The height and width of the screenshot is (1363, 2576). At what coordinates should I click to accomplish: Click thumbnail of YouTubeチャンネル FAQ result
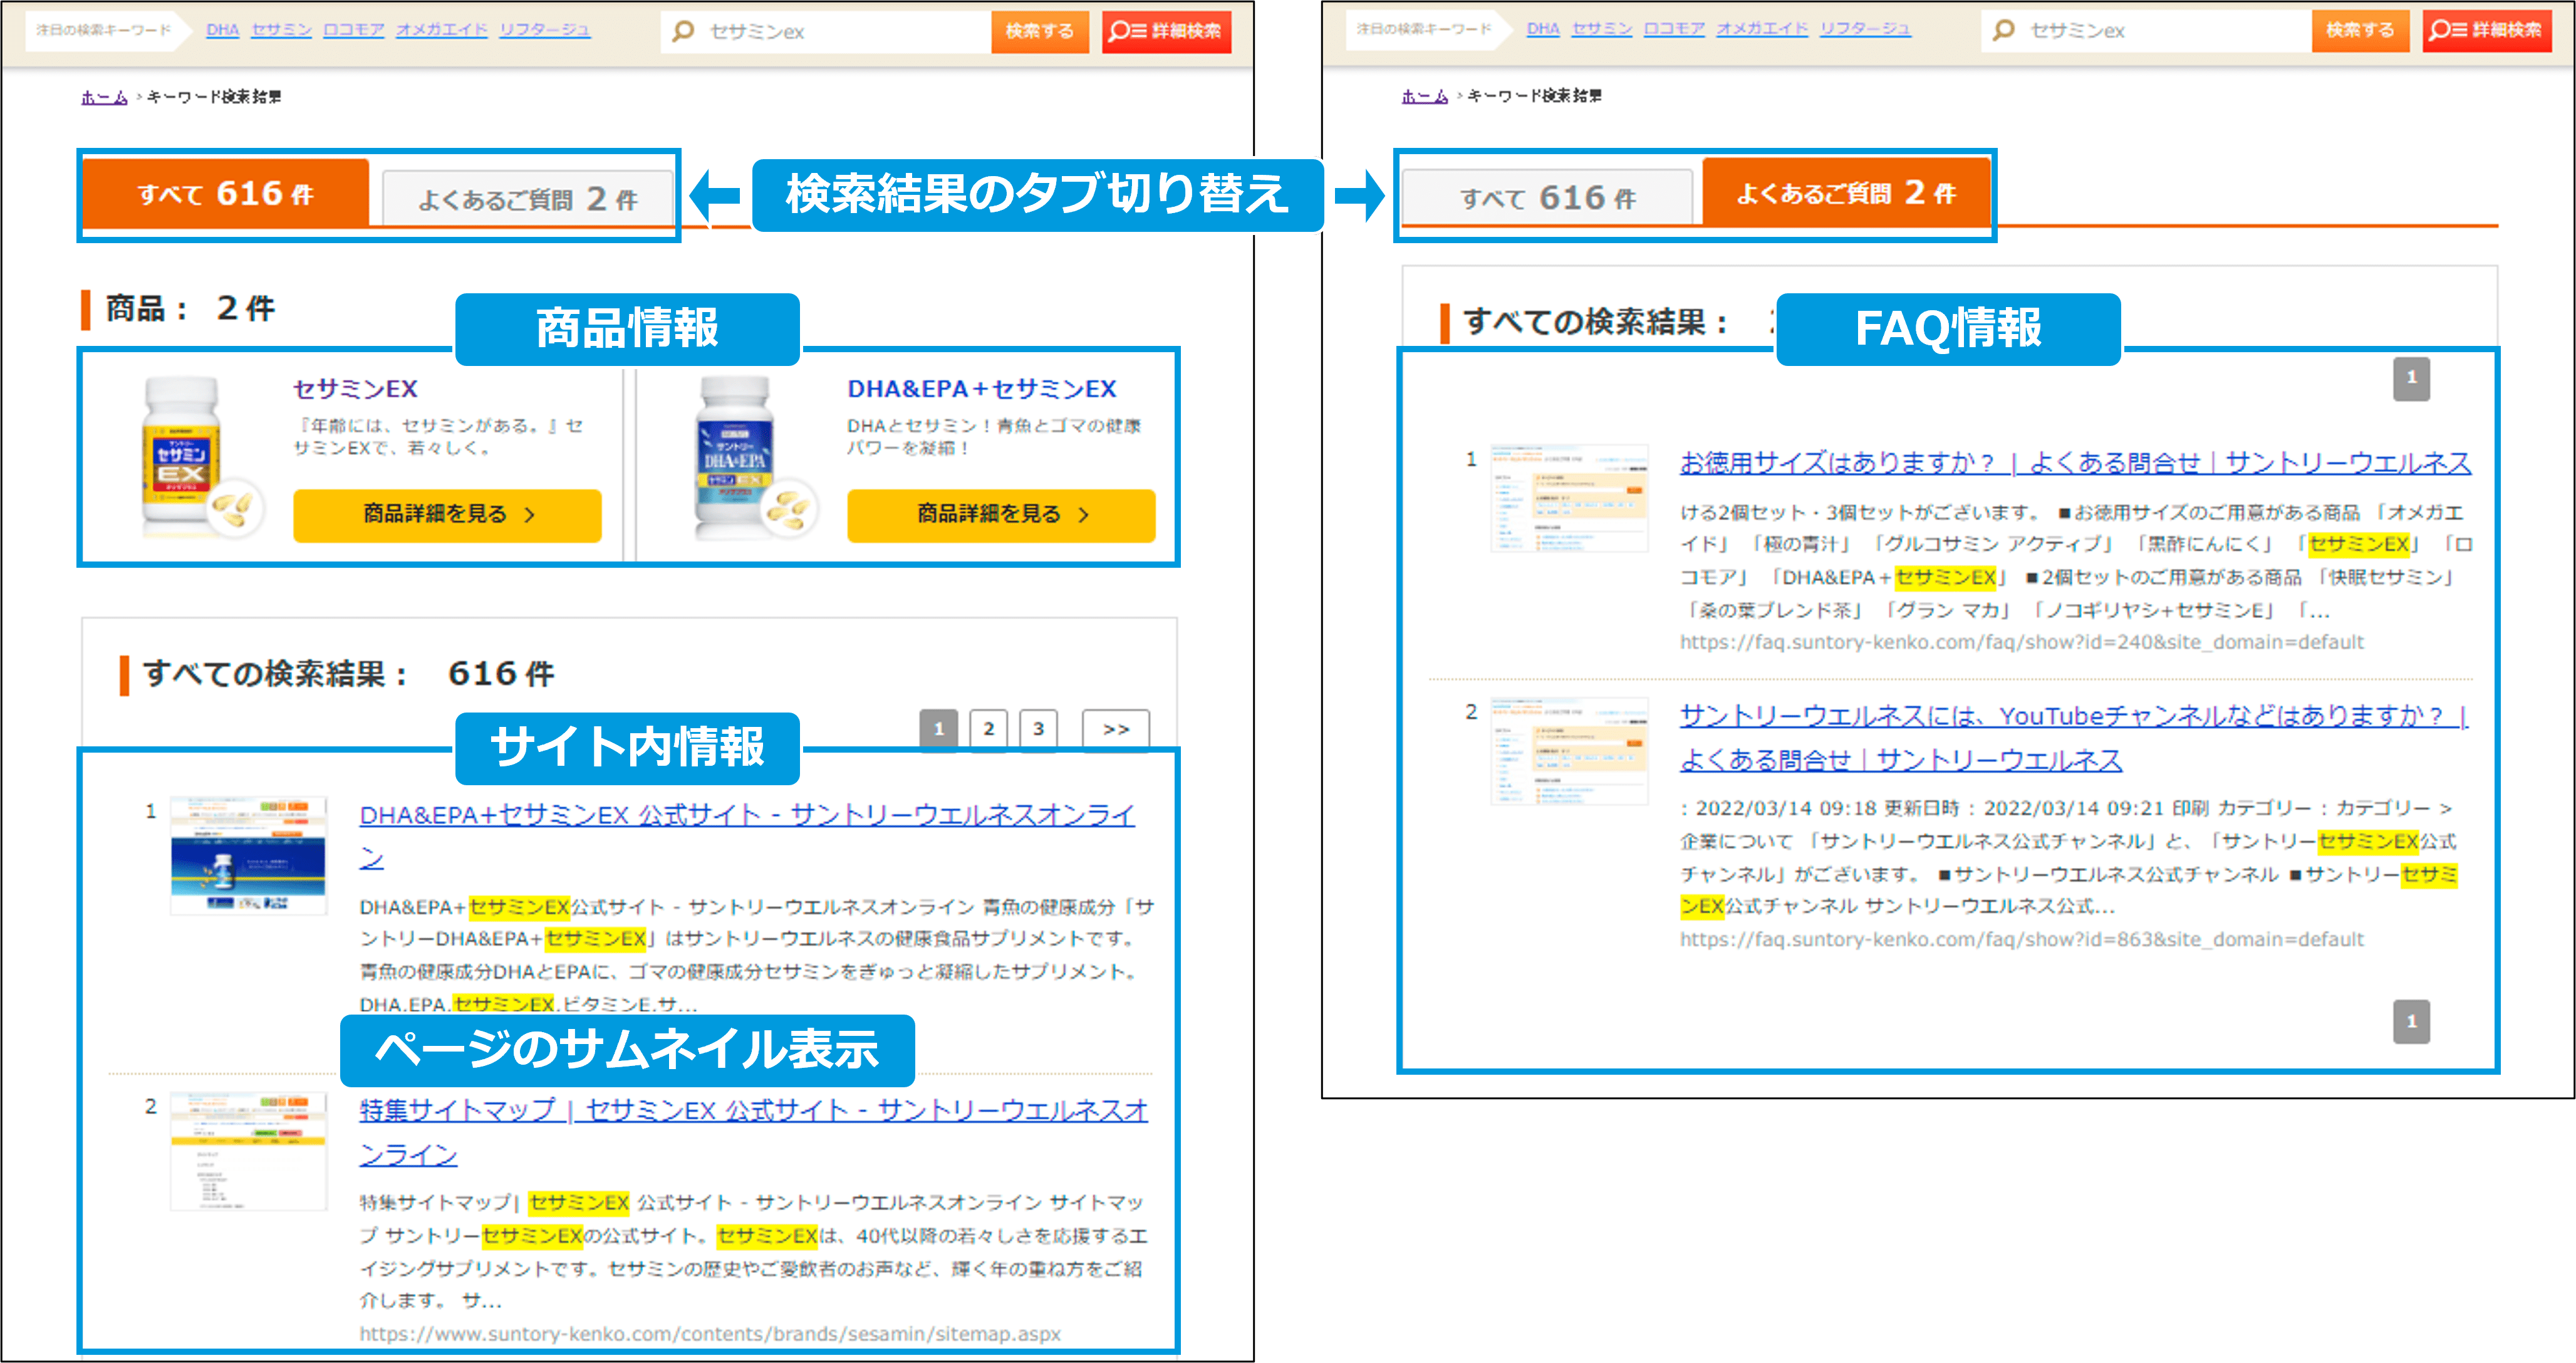[x=1569, y=751]
